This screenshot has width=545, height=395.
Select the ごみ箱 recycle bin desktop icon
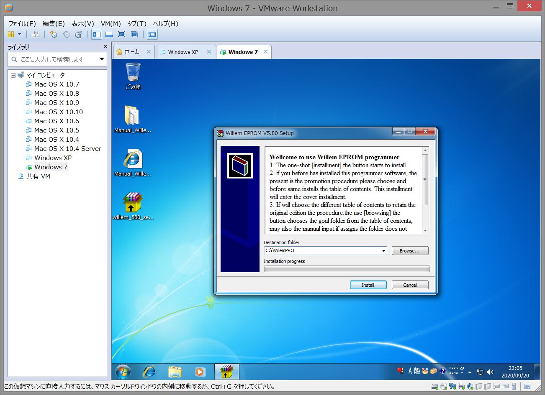[133, 76]
